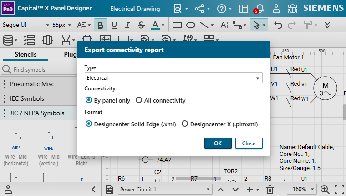Open the checklist icon in second toolbar
This screenshot has height=196, width=346.
coord(29,40)
